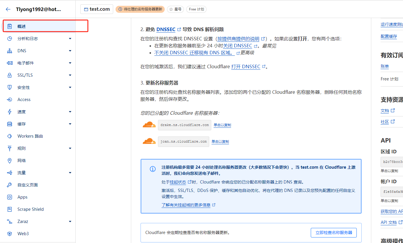The height and width of the screenshot is (243, 403).
Task: Click the Workers 路由 diamond brackets icon
Action: (x=10, y=136)
